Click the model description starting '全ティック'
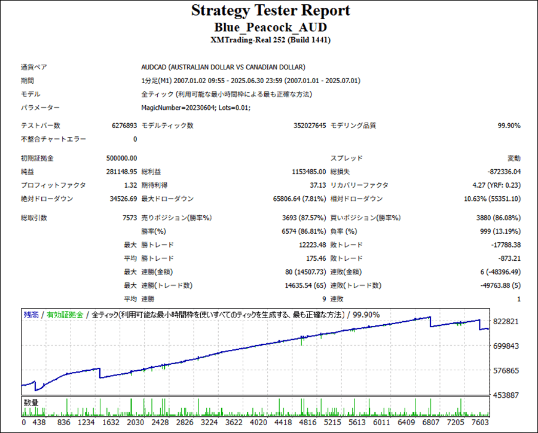 (227, 94)
